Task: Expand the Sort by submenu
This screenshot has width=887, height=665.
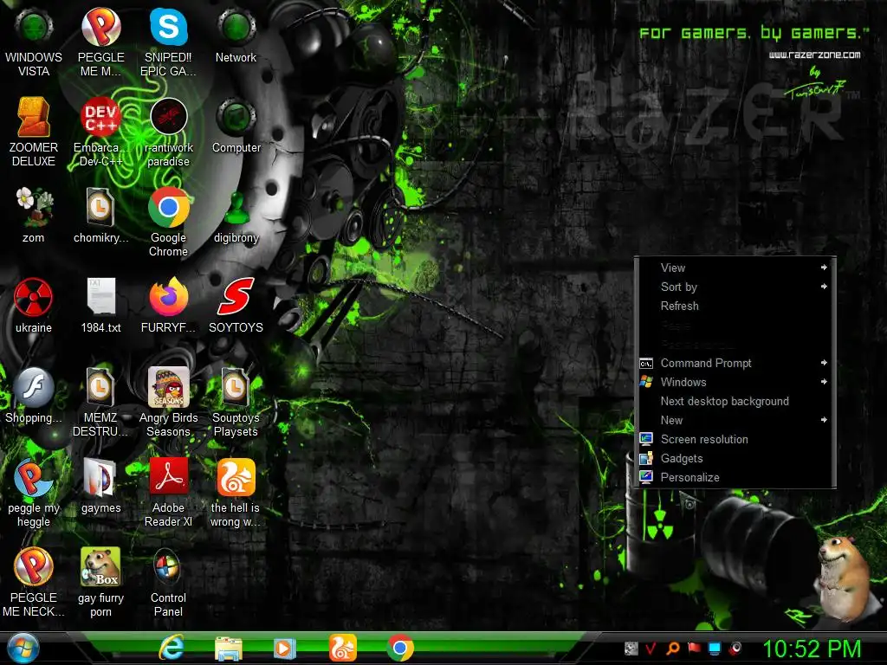Action: [x=735, y=287]
